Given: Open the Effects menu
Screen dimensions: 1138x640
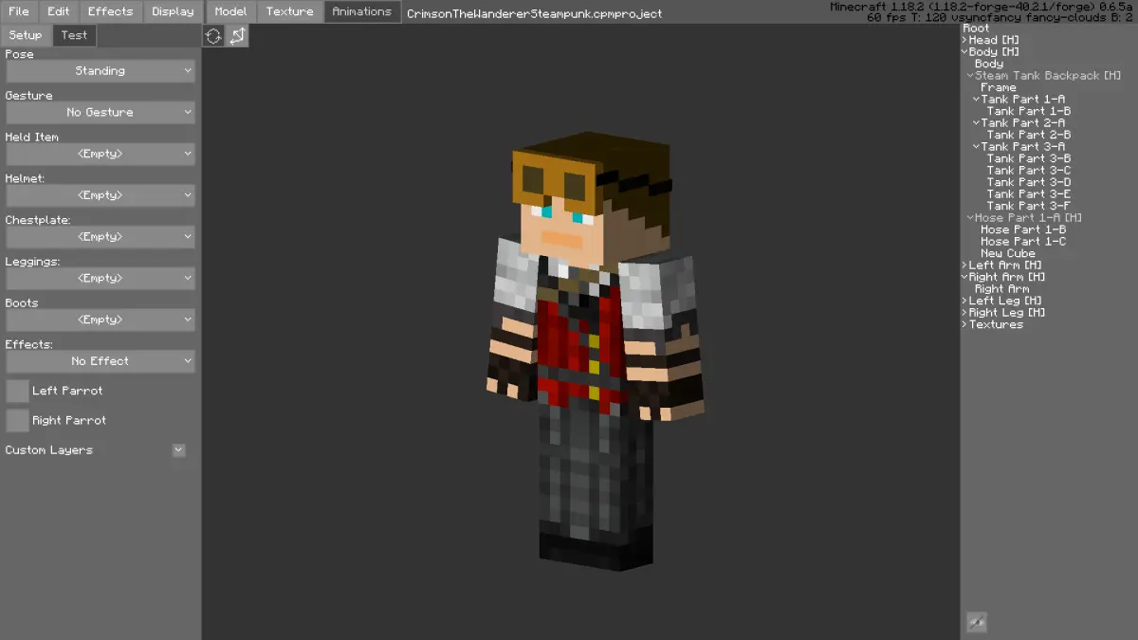Looking at the screenshot, I should (111, 11).
